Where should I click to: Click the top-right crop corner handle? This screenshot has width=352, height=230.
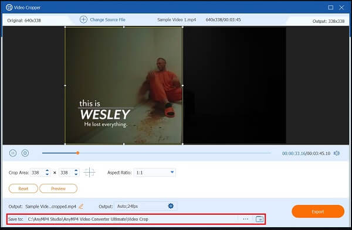click(182, 27)
